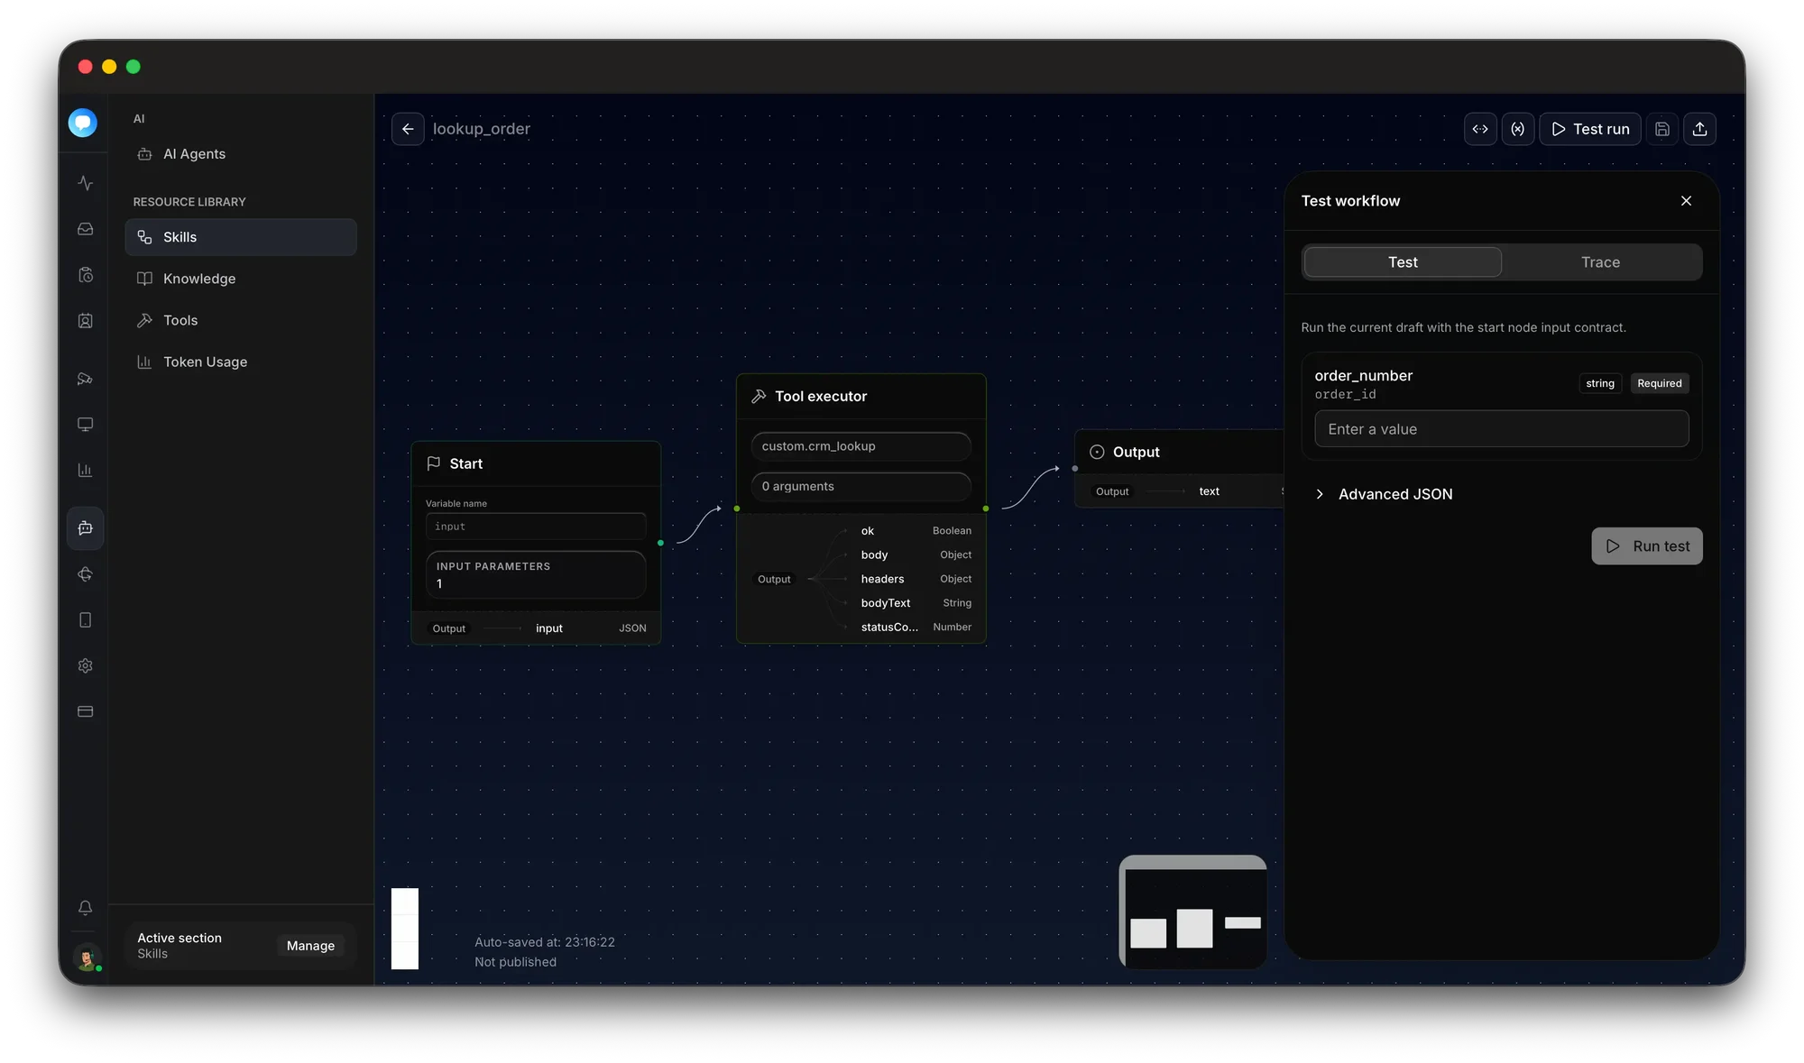Viewport: 1804px width, 1063px height.
Task: Focus the order_number value field
Action: pyautogui.click(x=1502, y=429)
